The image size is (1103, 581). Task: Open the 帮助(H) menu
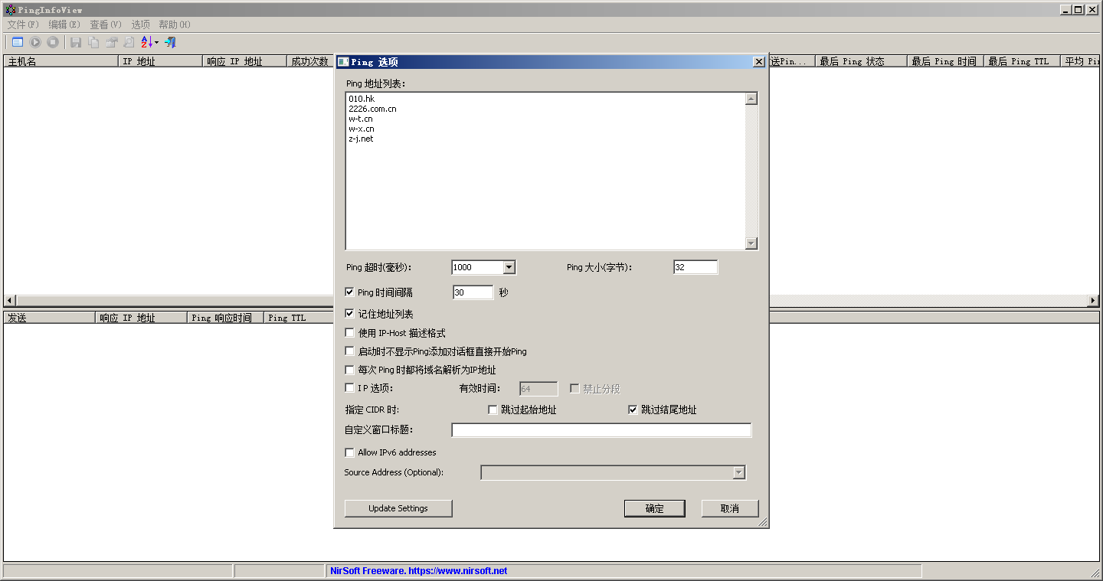click(174, 24)
